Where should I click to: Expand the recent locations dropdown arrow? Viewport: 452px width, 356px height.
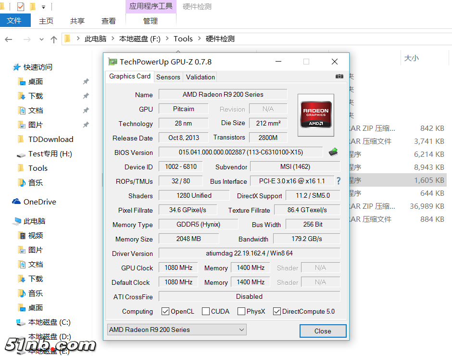(42, 39)
